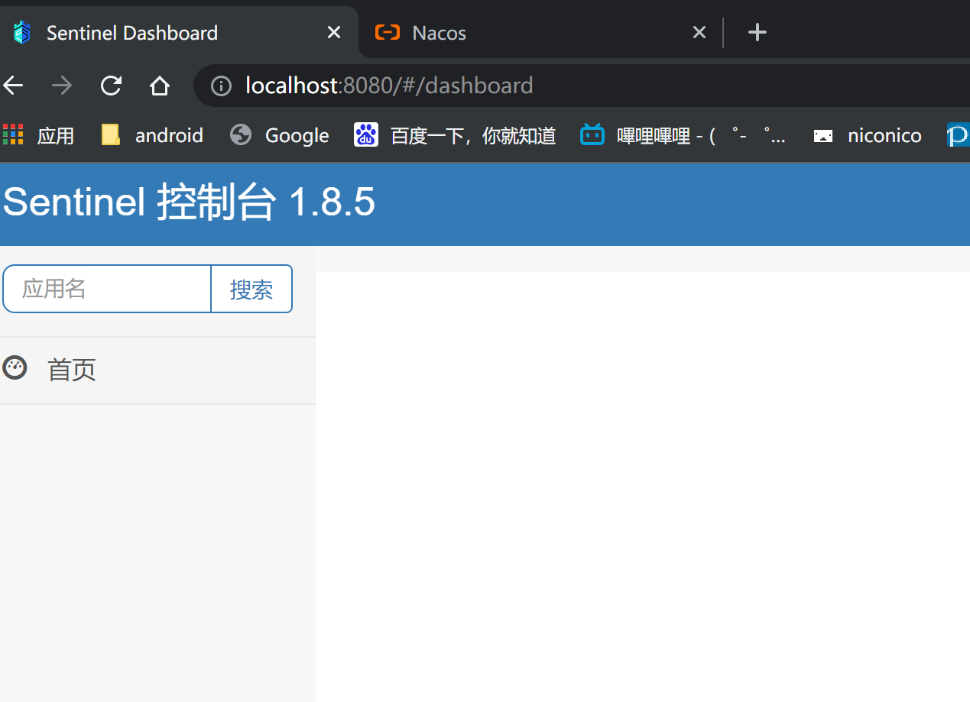Switch to the Sentinel Dashboard tab
This screenshot has width=970, height=702.
[177, 32]
